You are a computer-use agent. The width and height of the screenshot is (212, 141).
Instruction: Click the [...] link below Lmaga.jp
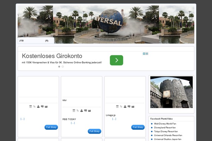114,119
